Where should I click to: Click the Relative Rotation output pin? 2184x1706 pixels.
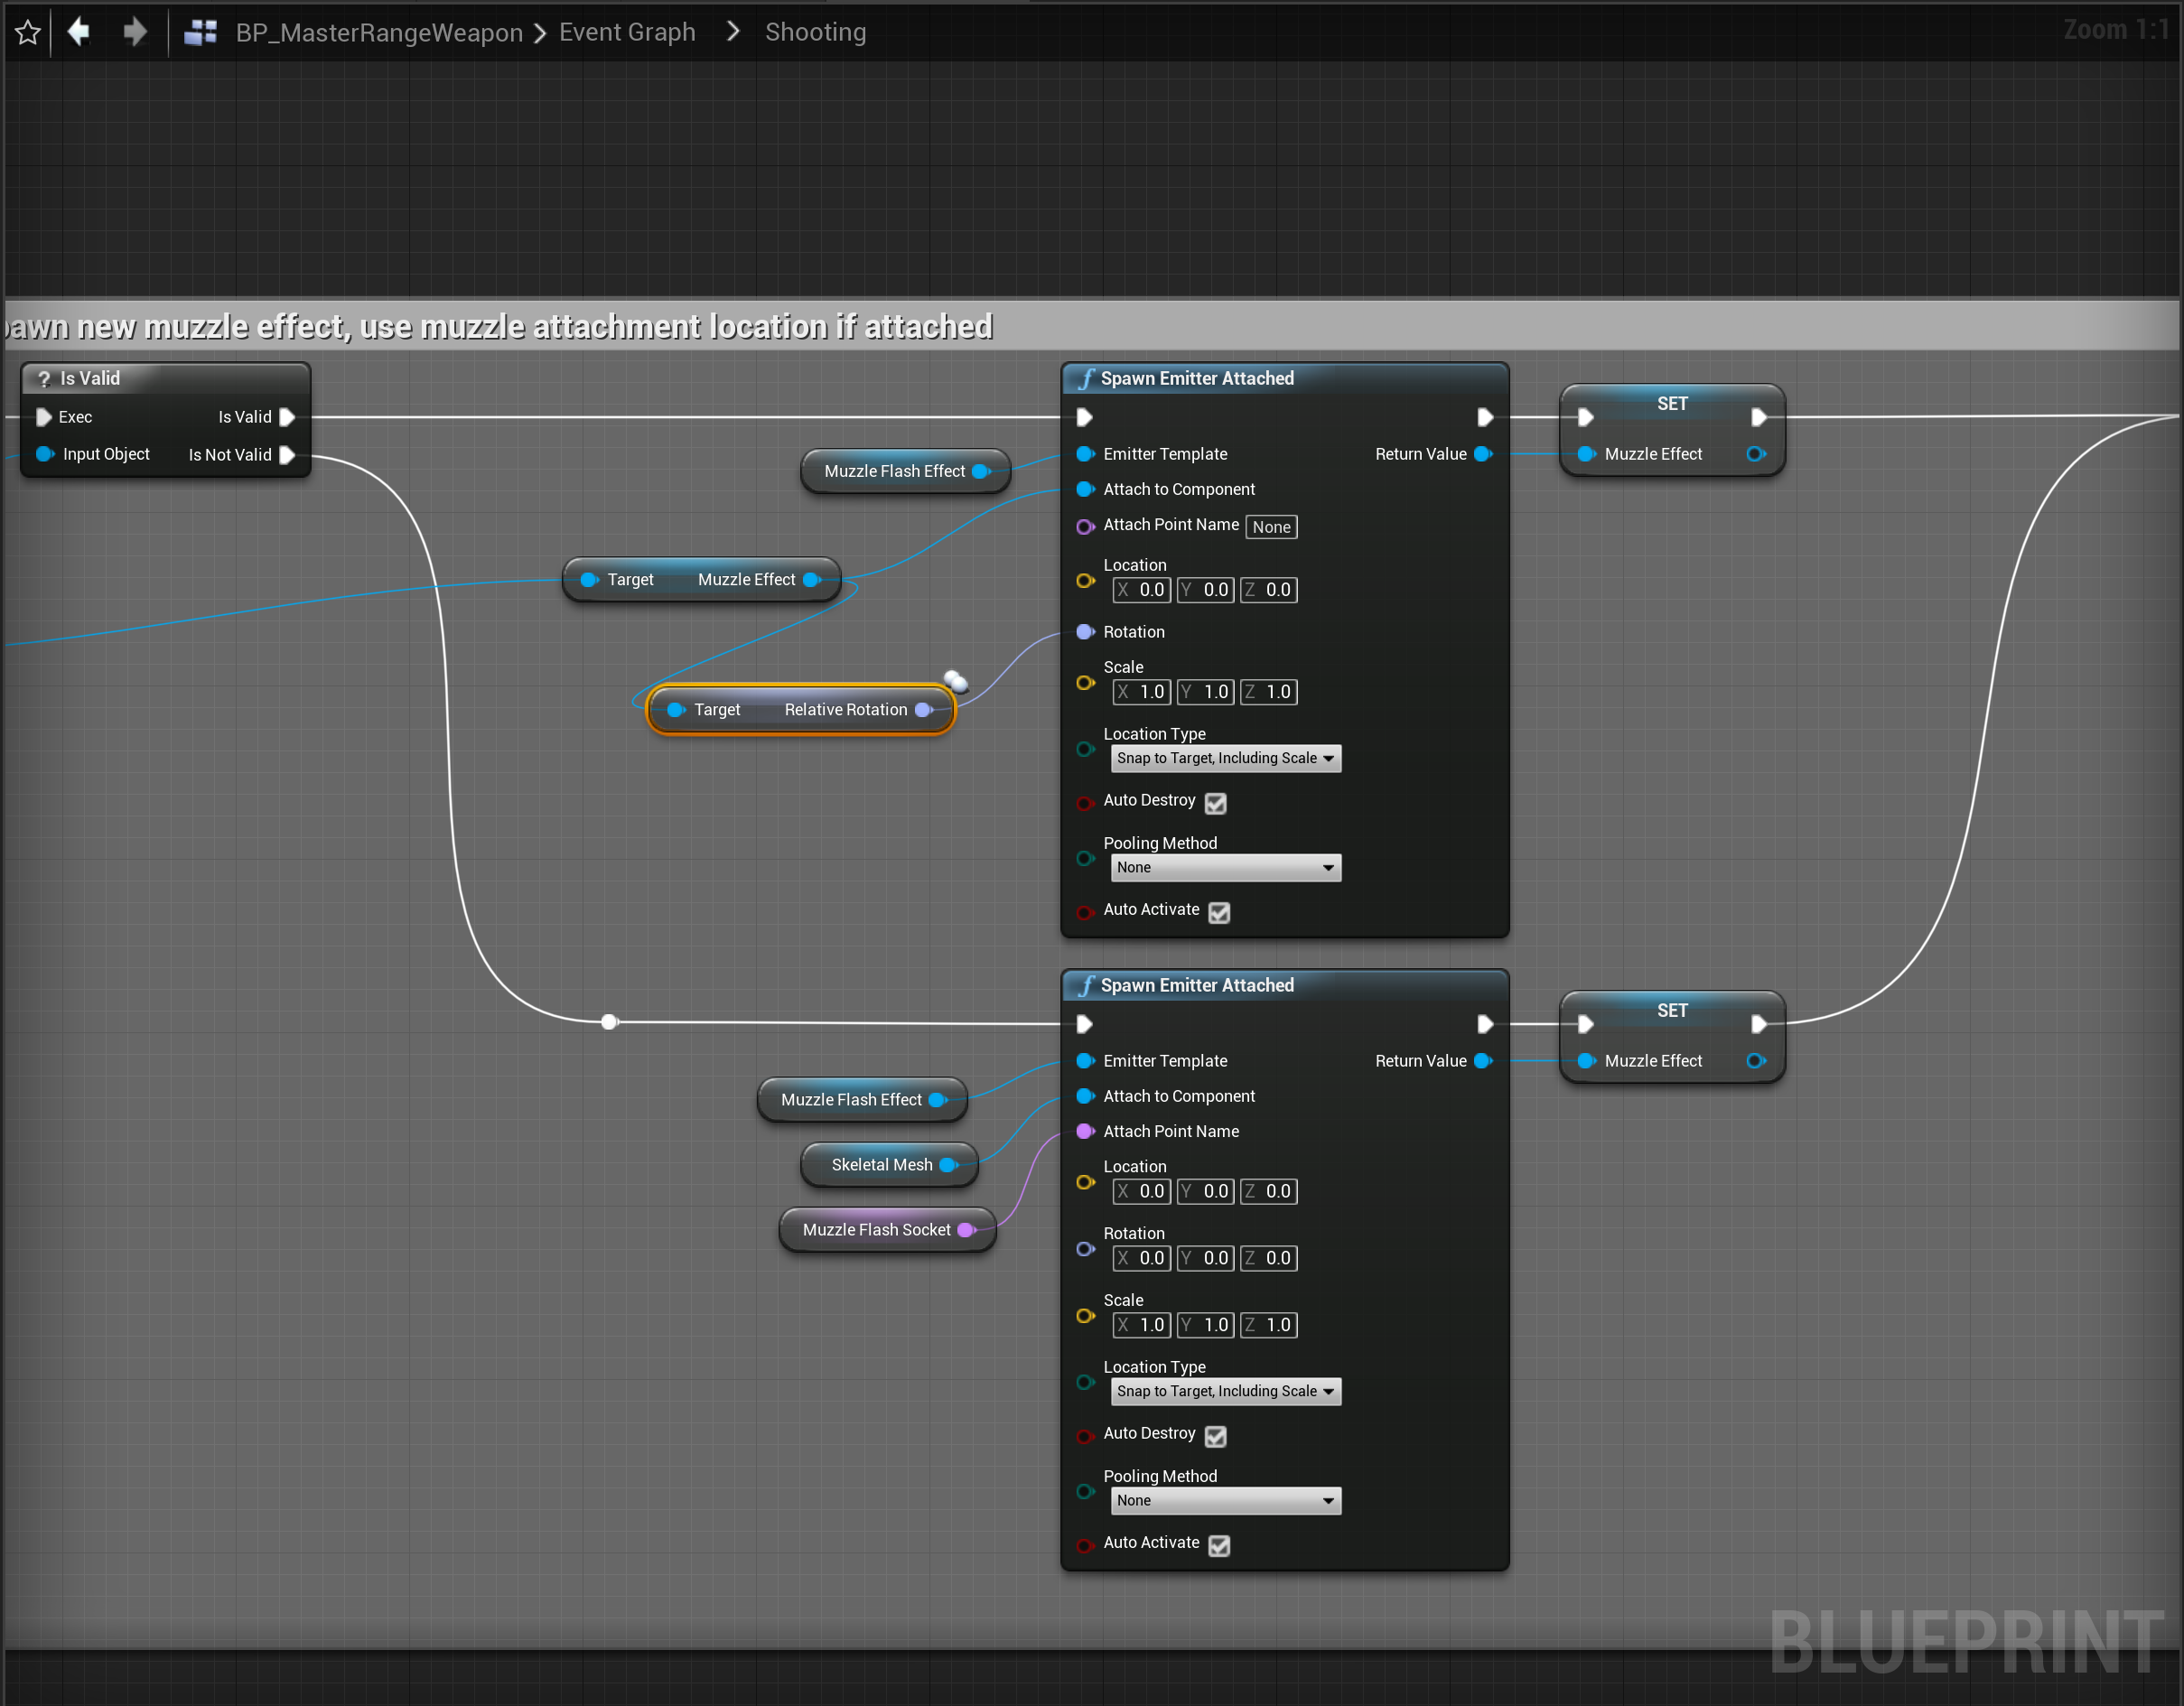point(923,710)
